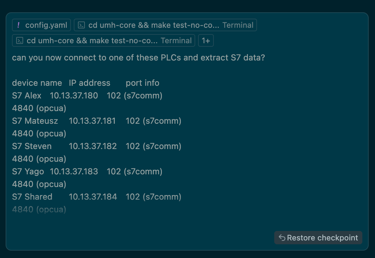The width and height of the screenshot is (375, 258).
Task: Click the 'can you now connect' message text
Action: 138,57
